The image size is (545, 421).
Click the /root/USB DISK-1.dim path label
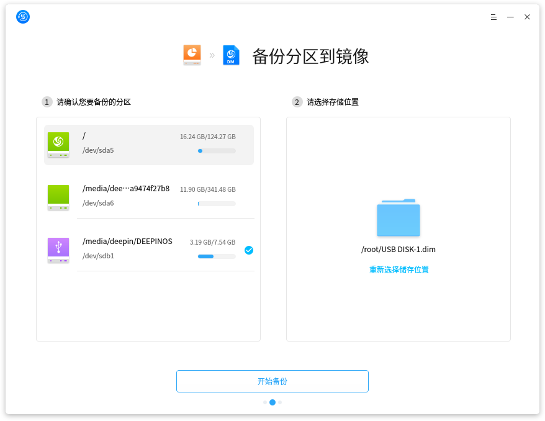click(x=398, y=249)
